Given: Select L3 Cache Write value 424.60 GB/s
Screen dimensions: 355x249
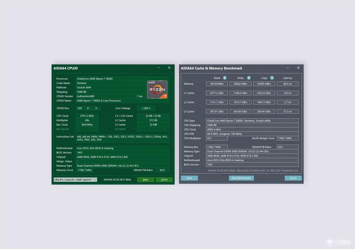Looking at the screenshot, I should tap(240, 112).
